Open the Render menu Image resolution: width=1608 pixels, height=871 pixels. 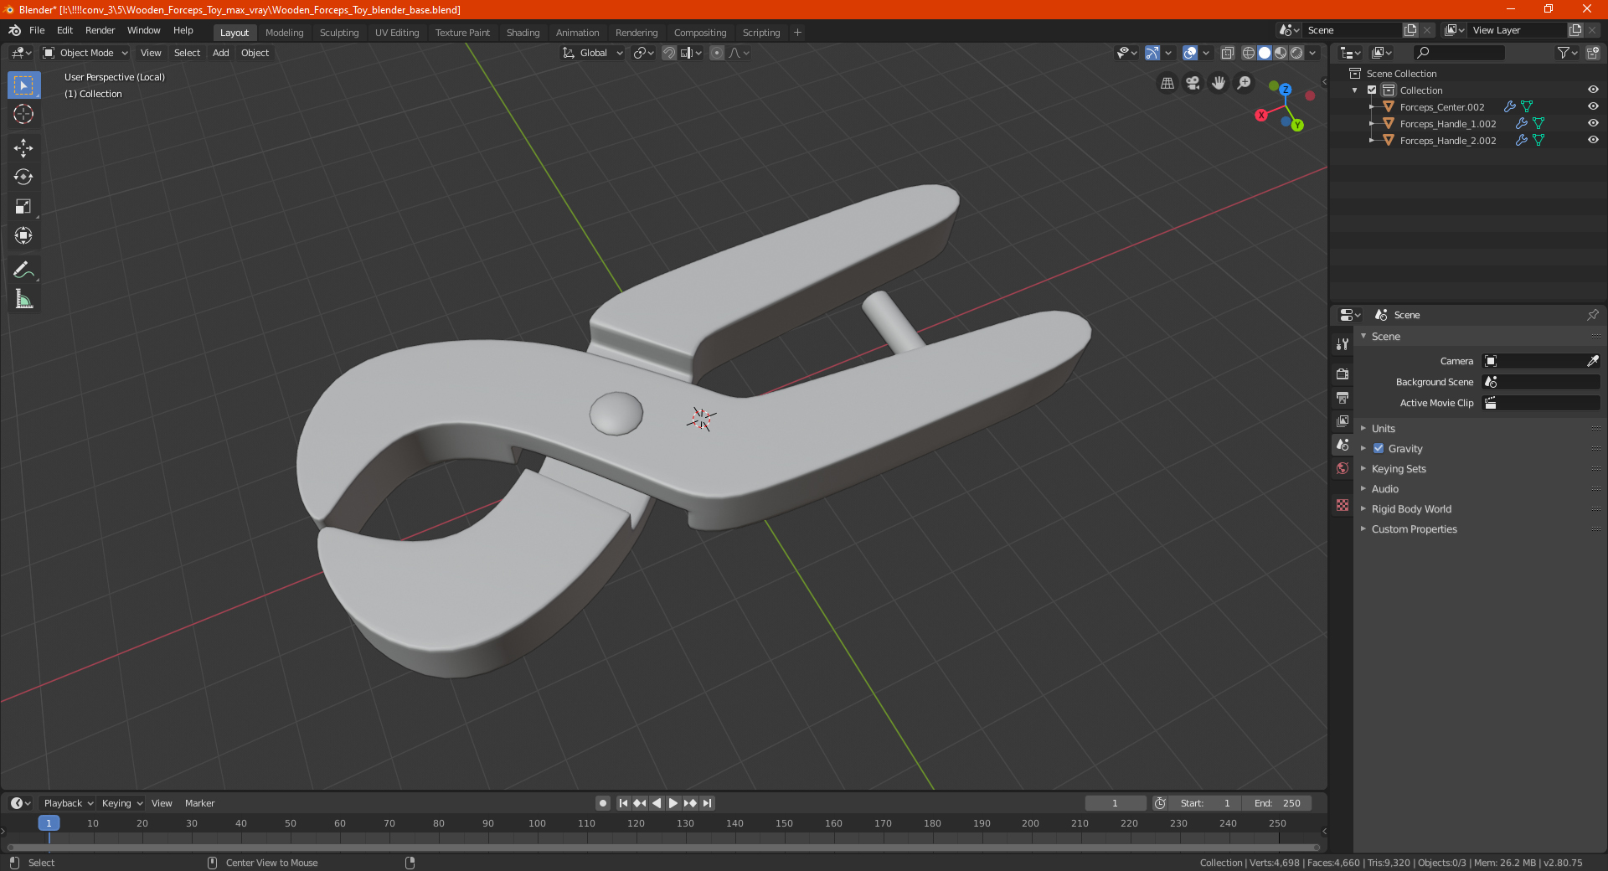[x=100, y=30]
